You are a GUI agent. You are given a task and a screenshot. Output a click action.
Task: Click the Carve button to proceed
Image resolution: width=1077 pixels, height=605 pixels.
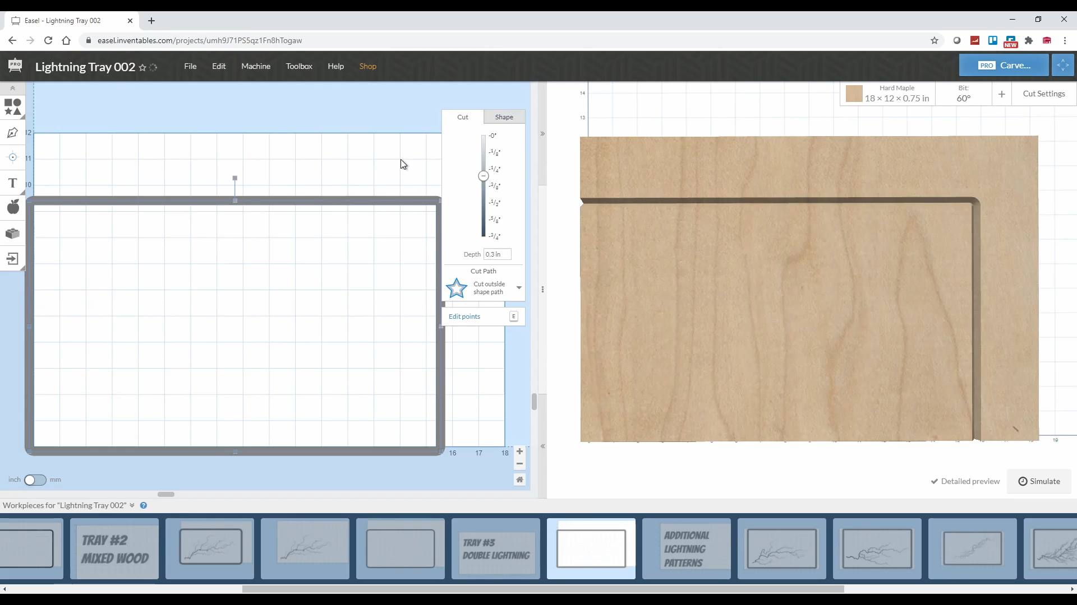(x=1005, y=65)
